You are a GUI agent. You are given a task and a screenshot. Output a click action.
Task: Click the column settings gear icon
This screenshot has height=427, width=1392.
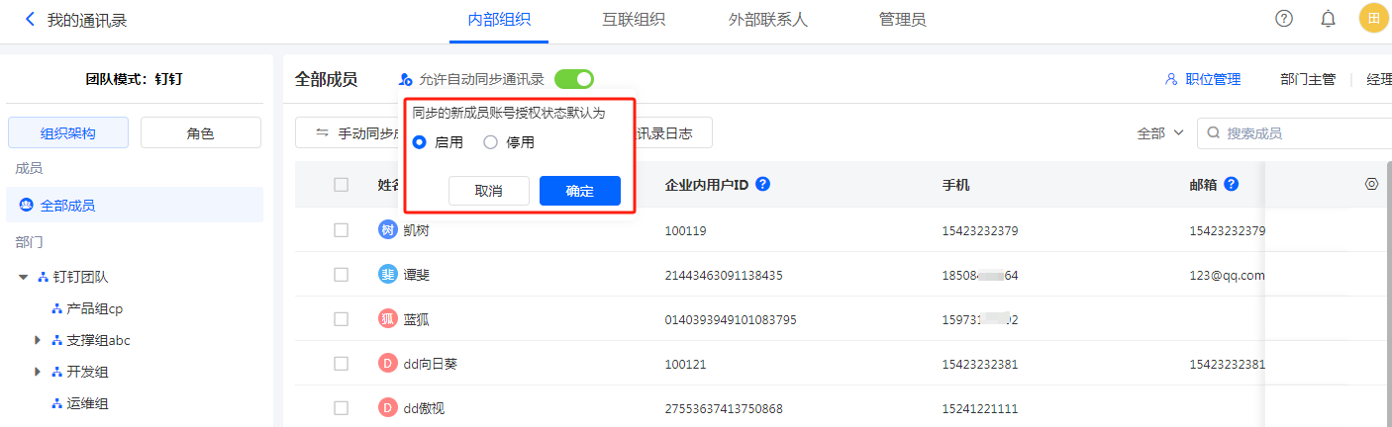(1371, 184)
